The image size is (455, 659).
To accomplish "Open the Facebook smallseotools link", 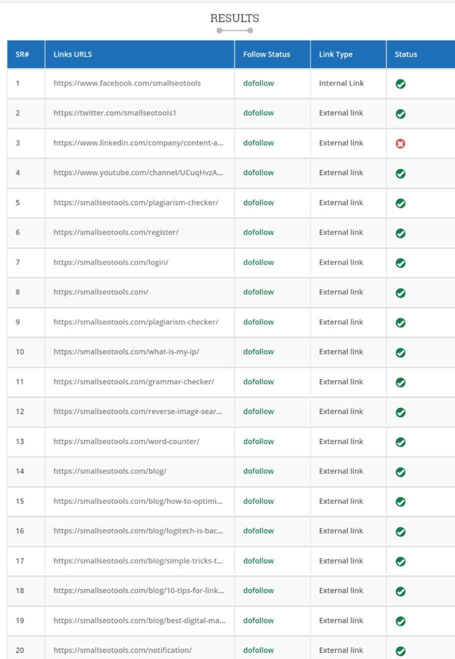I will coord(127,83).
